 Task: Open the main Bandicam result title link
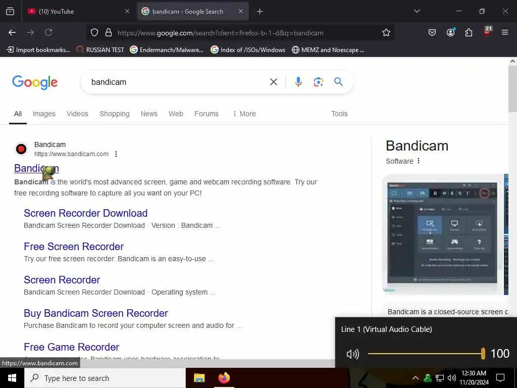tap(36, 168)
